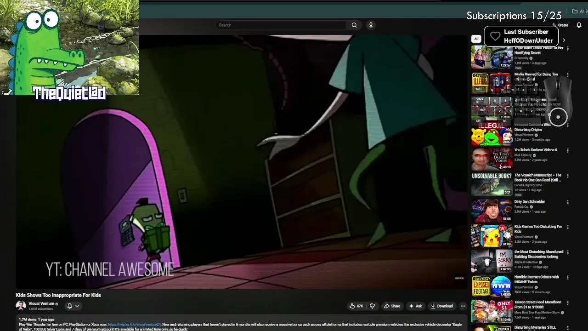The width and height of the screenshot is (588, 331).
Task: Download the video
Action: pos(441,306)
